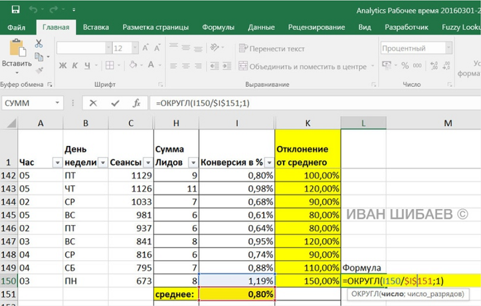
Task: Open the Число group dialog launcher
Action: coord(449,84)
